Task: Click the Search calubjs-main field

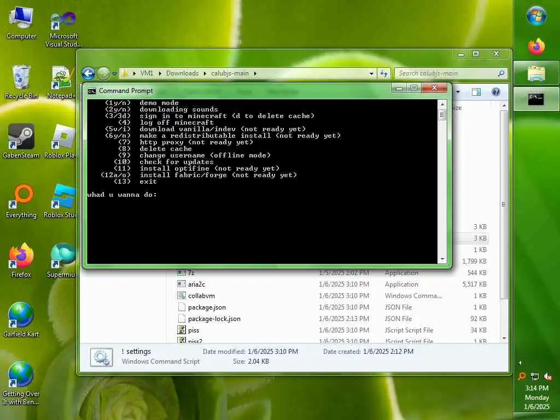Action: click(451, 73)
